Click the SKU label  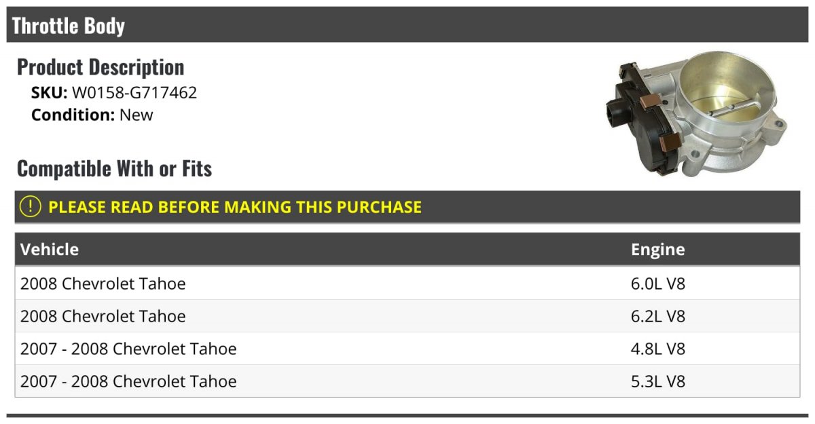point(50,93)
